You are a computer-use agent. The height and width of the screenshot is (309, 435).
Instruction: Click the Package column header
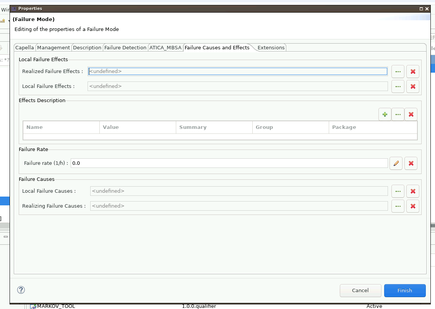pos(373,127)
